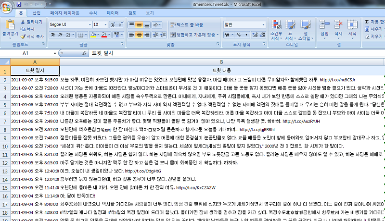The height and width of the screenshot is (221, 385).
Task: Switch to the 수식 tab
Action: coord(93,13)
